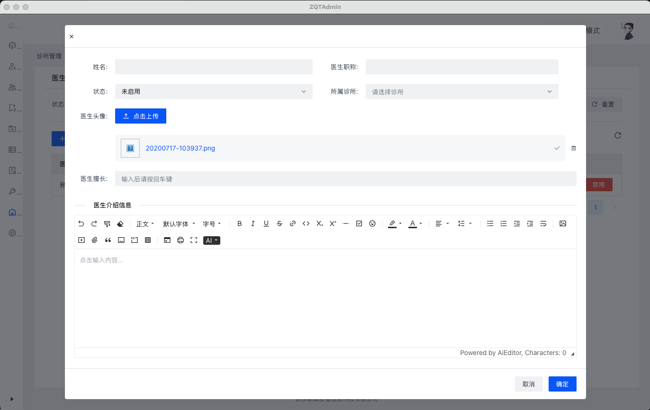Open the AI dropdown menu

pos(212,241)
